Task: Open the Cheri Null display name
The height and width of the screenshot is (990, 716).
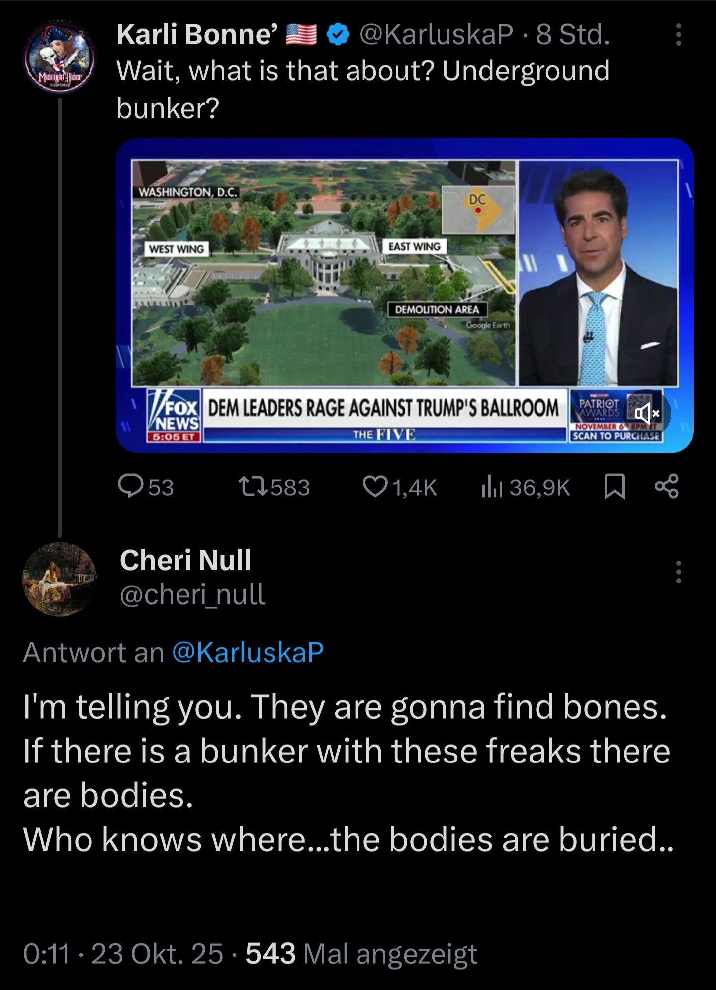Action: [185, 560]
